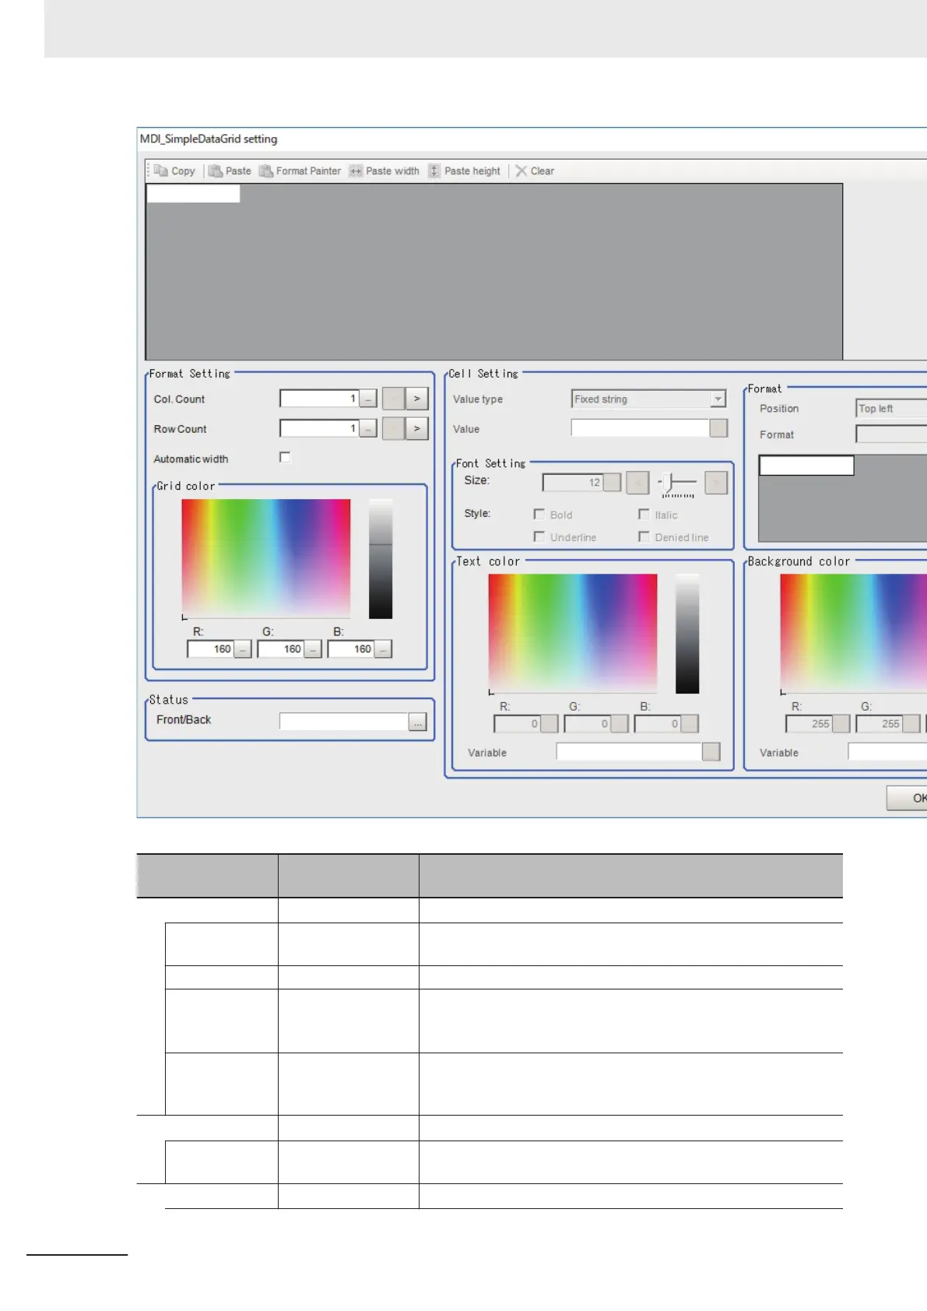Pick a hue in Text color palette
Viewport: 927px width, 1311px height.
[573, 633]
